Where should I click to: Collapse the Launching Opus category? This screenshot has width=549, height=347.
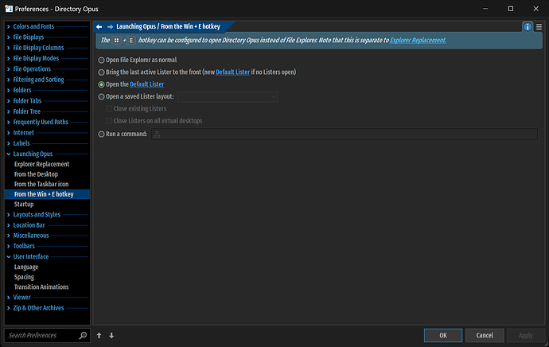coord(9,154)
